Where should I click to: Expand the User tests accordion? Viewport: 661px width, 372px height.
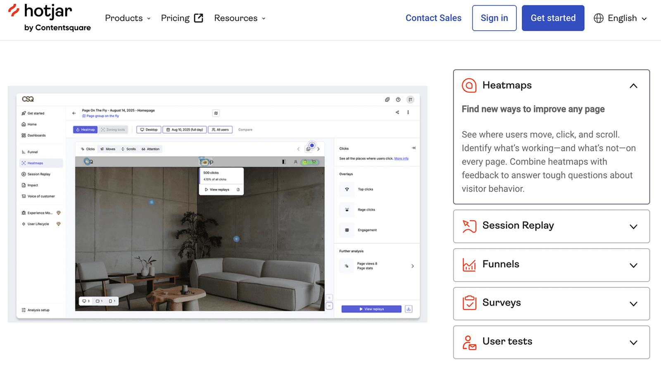pos(551,342)
